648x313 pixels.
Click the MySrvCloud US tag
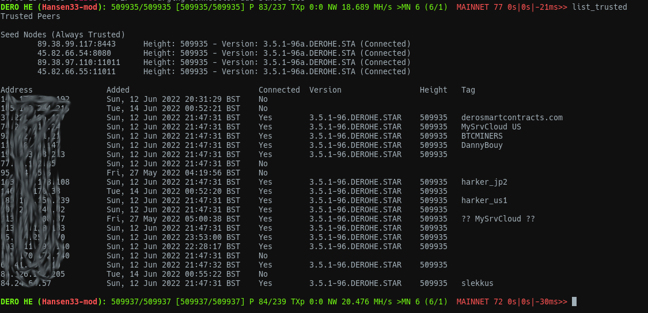tap(491, 127)
